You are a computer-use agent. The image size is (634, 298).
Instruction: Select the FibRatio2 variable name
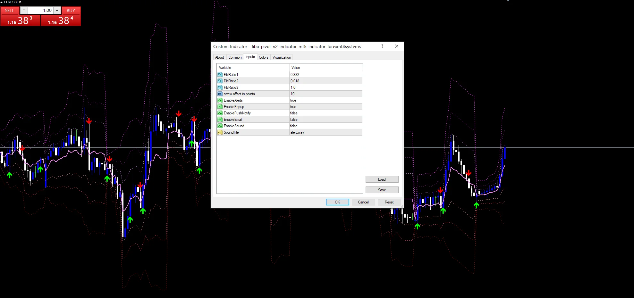point(231,81)
